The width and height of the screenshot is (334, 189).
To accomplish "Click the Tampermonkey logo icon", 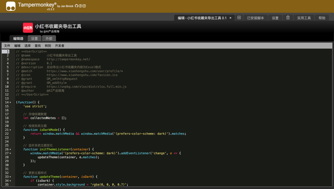I will point(11,6).
